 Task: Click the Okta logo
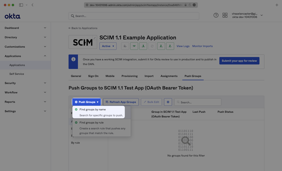coord(12,16)
